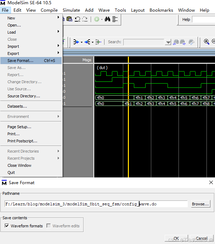Click the Pathname text field

point(96,204)
